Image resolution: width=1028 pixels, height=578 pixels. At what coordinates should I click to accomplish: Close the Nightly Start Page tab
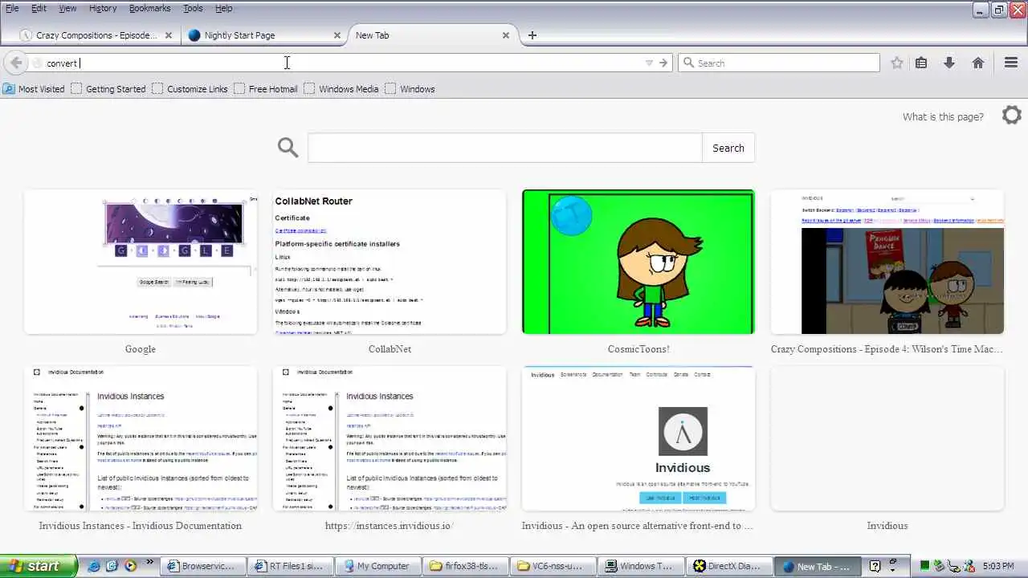click(x=337, y=35)
